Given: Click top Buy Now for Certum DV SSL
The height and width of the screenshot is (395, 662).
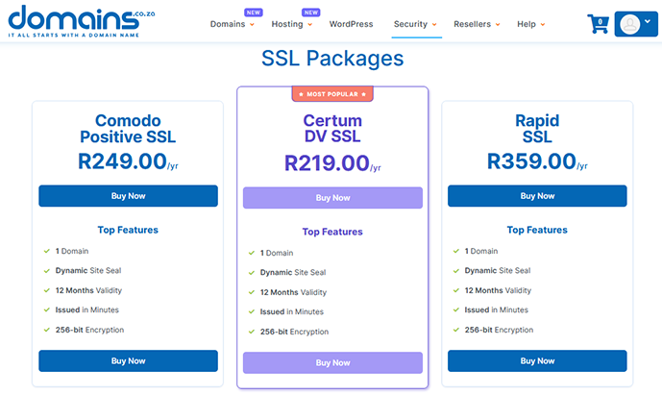Looking at the screenshot, I should coord(332,198).
